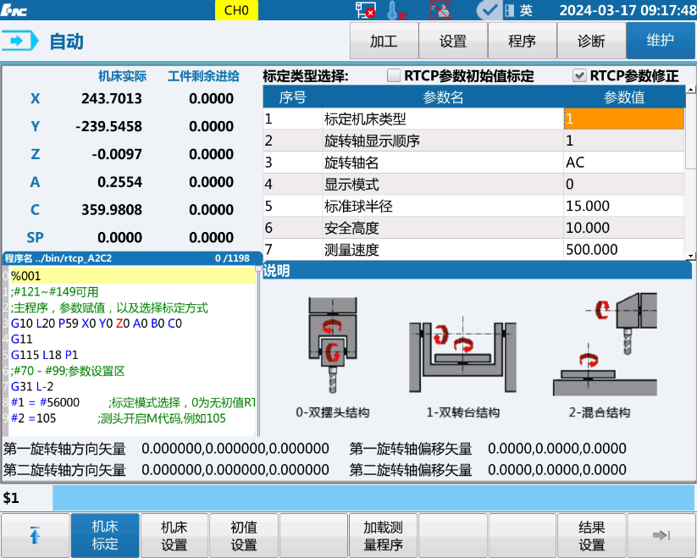Click the 英 input language indicator
This screenshot has width=697, height=558.
point(526,10)
